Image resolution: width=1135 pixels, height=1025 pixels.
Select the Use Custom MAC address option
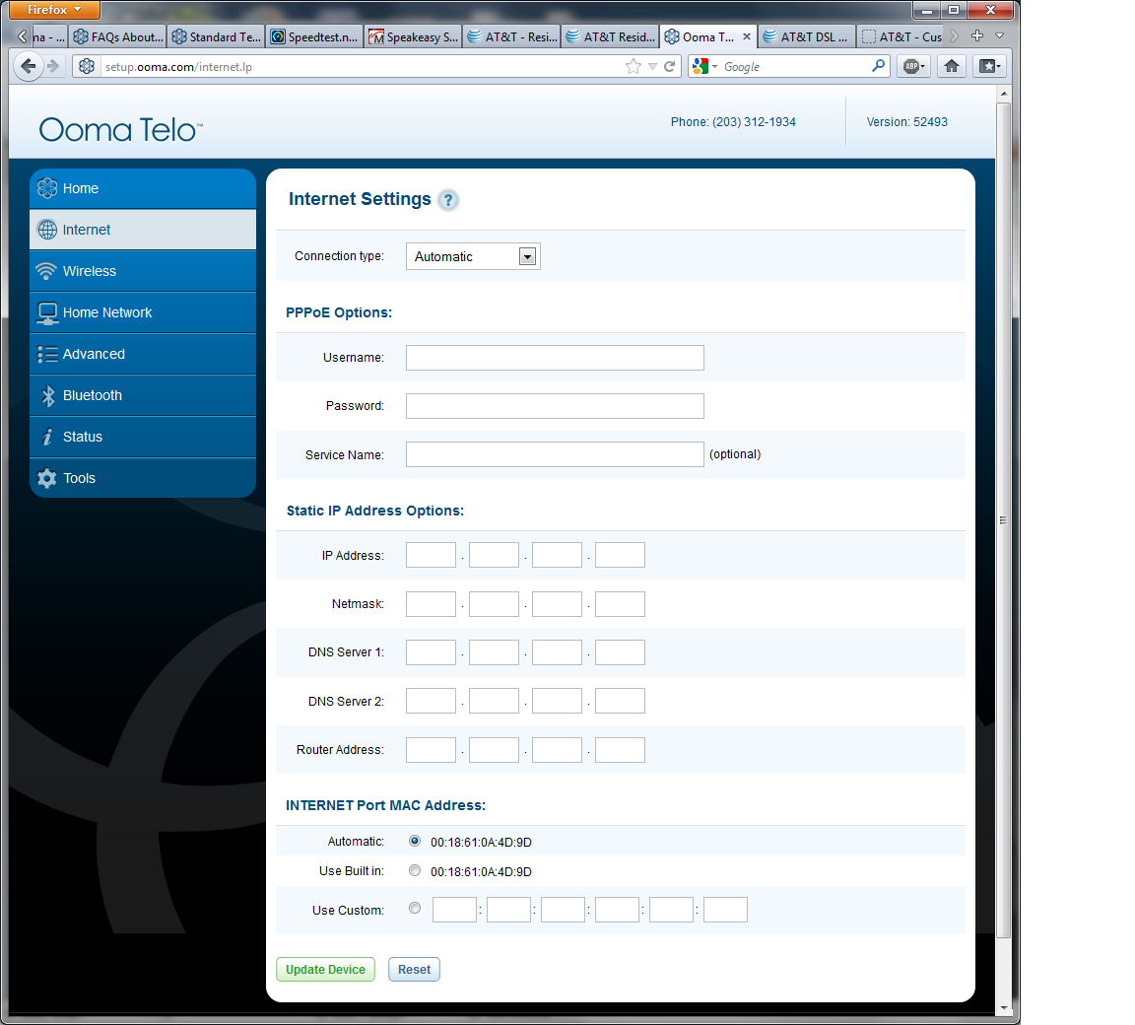[x=415, y=909]
